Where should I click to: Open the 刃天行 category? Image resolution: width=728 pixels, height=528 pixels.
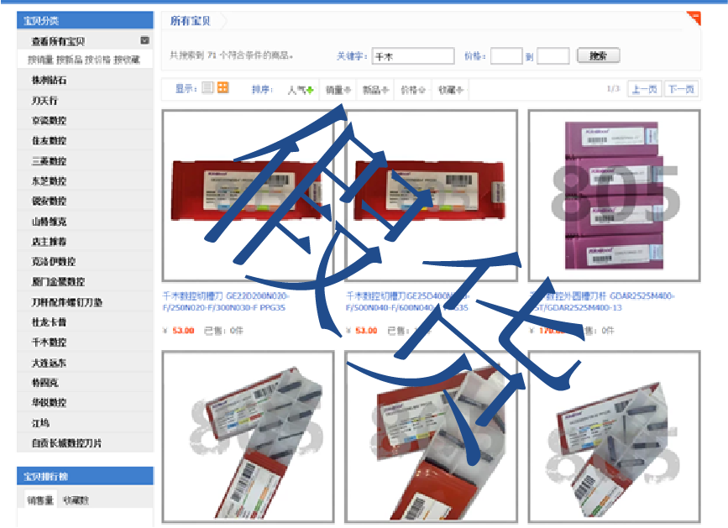(x=45, y=100)
